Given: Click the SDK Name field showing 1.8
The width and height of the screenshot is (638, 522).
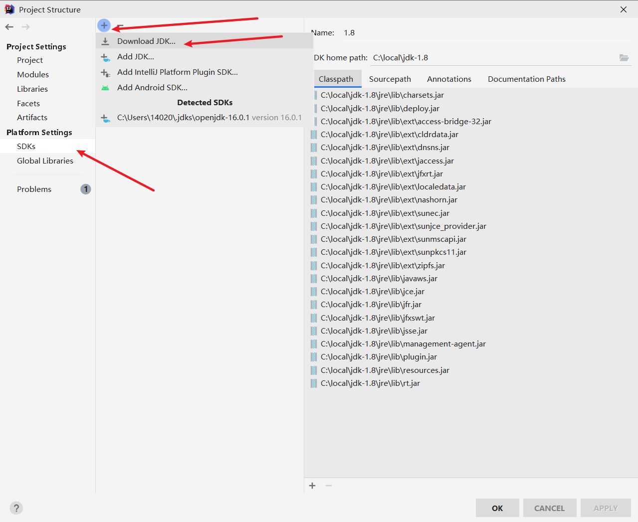Looking at the screenshot, I should pos(486,33).
